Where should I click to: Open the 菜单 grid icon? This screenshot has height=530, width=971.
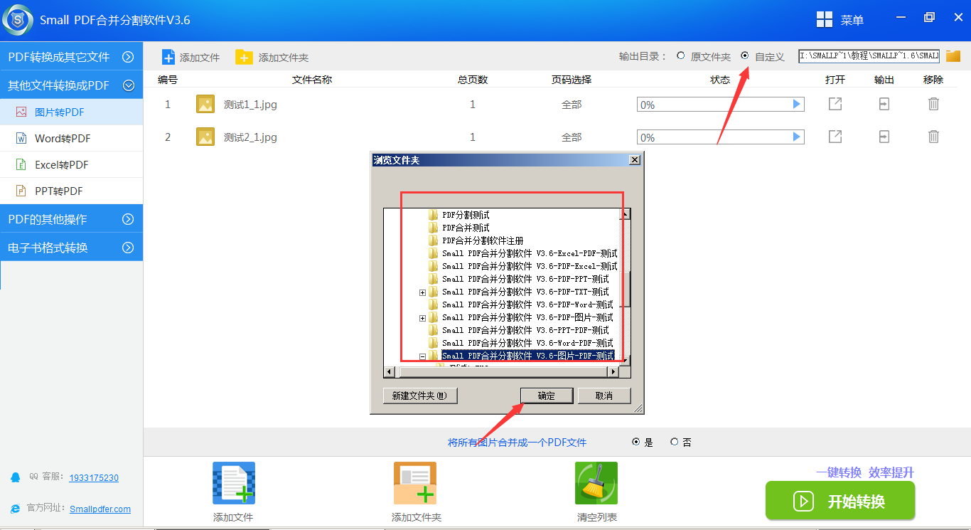tap(825, 20)
